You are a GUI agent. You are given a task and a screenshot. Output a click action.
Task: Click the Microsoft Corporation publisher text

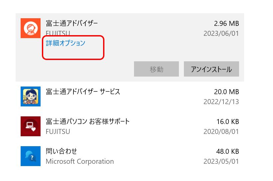coord(80,161)
